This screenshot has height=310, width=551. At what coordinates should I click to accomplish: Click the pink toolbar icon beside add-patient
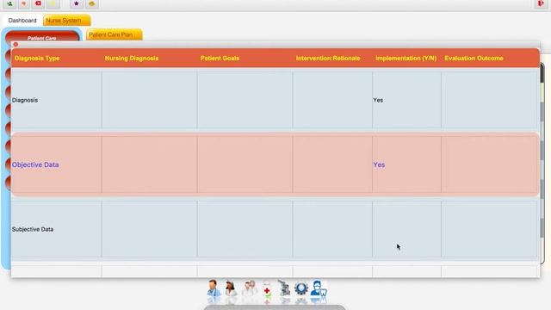(24, 3)
